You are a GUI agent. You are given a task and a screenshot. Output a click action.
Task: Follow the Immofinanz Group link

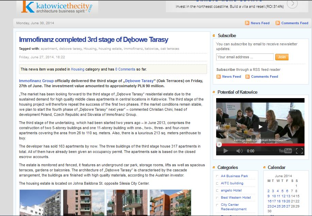pyautogui.click(x=36, y=81)
